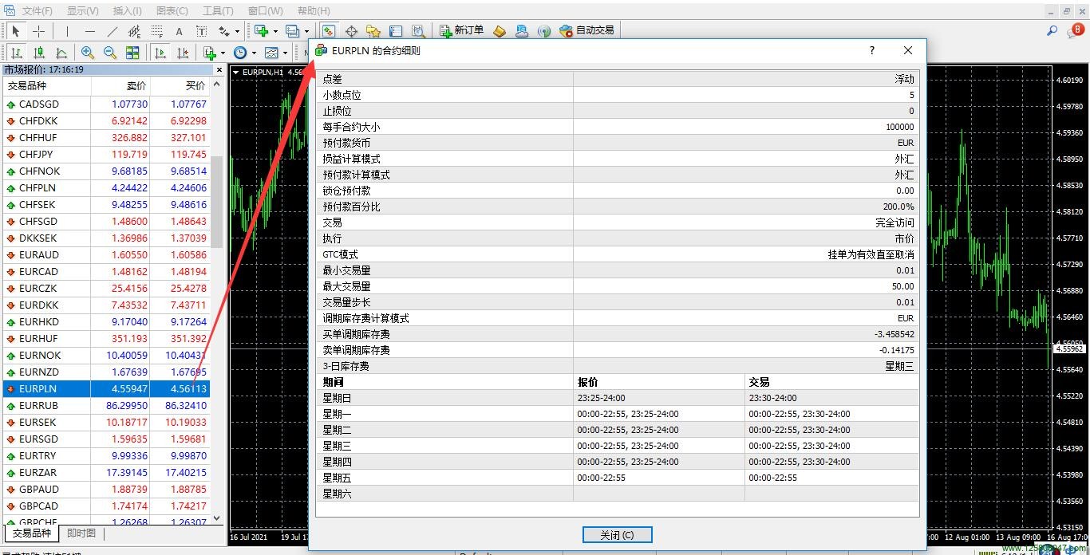The height and width of the screenshot is (555, 1090).
Task: Switch to the 即时图 tab
Action: (81, 533)
